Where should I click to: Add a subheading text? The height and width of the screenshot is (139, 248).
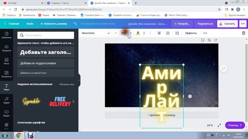click(x=46, y=63)
